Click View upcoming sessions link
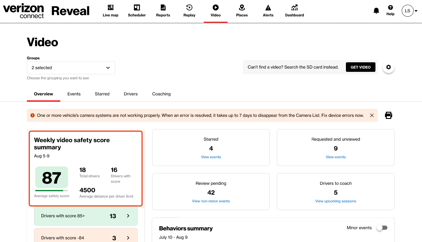The height and width of the screenshot is (242, 422). tap(336, 201)
